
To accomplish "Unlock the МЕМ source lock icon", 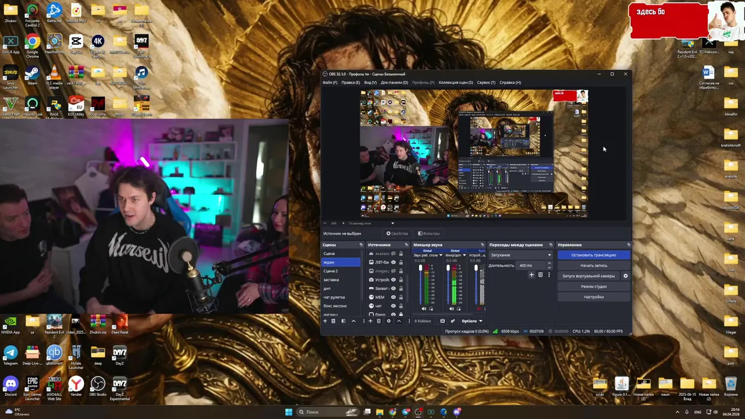I will pyautogui.click(x=401, y=297).
